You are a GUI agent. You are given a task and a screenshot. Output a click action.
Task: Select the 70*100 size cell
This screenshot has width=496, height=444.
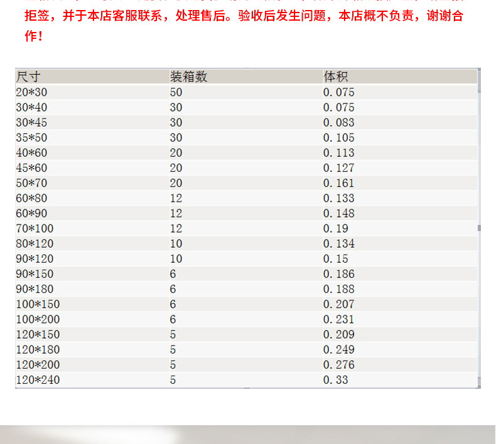(35, 228)
